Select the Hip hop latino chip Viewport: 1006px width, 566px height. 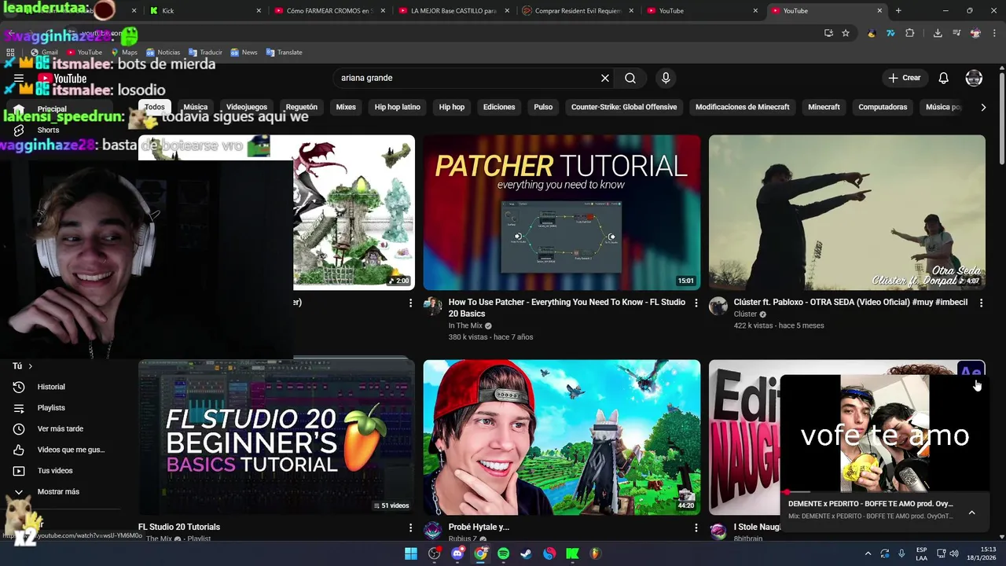pos(398,107)
